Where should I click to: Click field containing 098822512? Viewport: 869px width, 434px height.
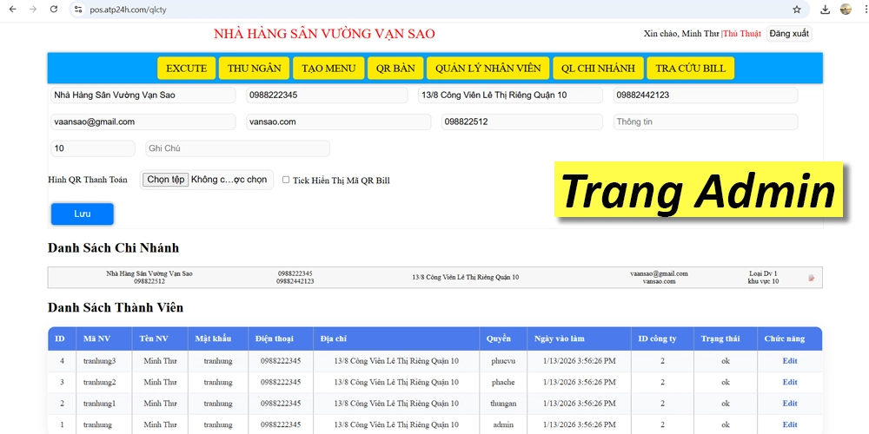[x=522, y=122]
